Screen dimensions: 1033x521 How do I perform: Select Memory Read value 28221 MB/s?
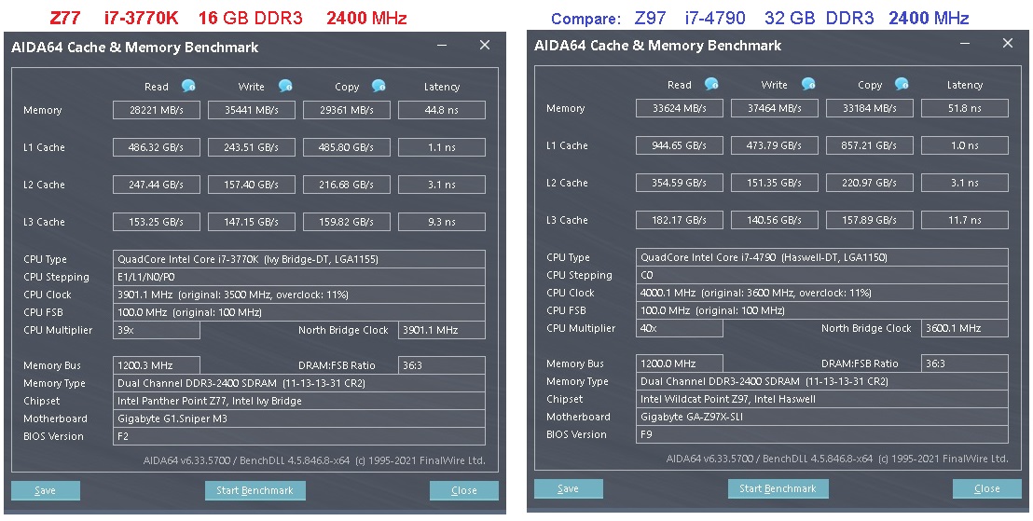tap(157, 110)
